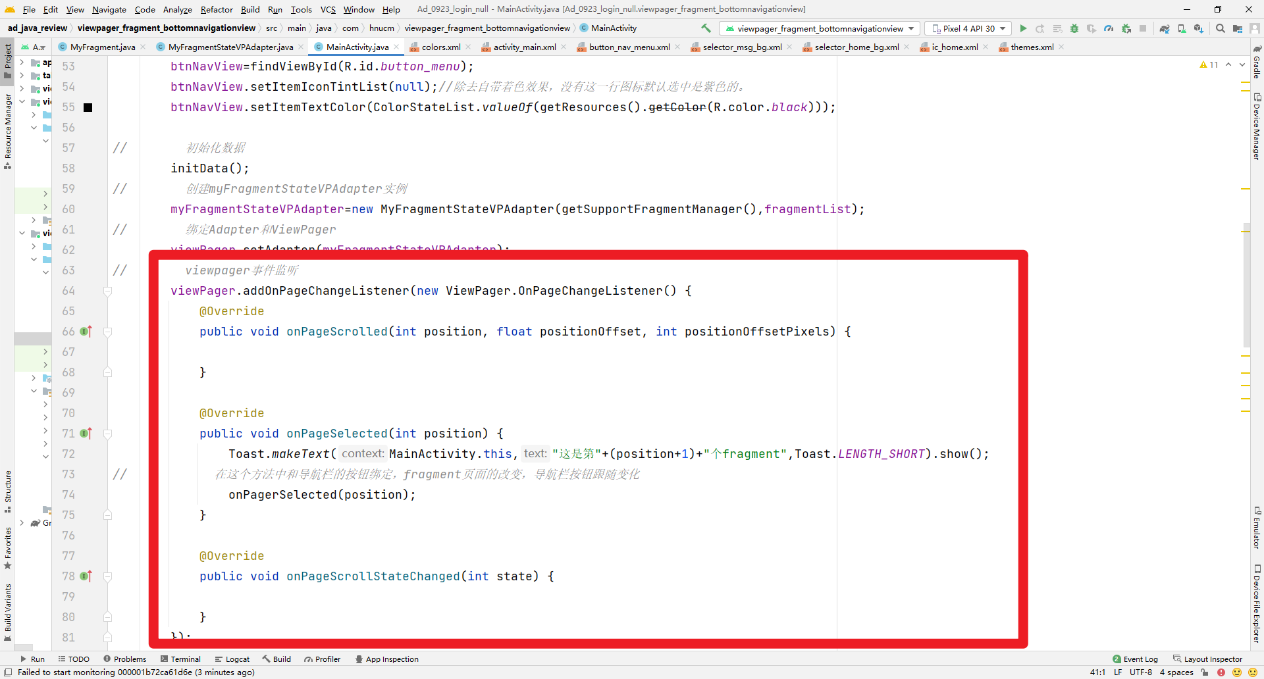The height and width of the screenshot is (679, 1264).
Task: Toggle the Structure tool window
Action: (7, 491)
